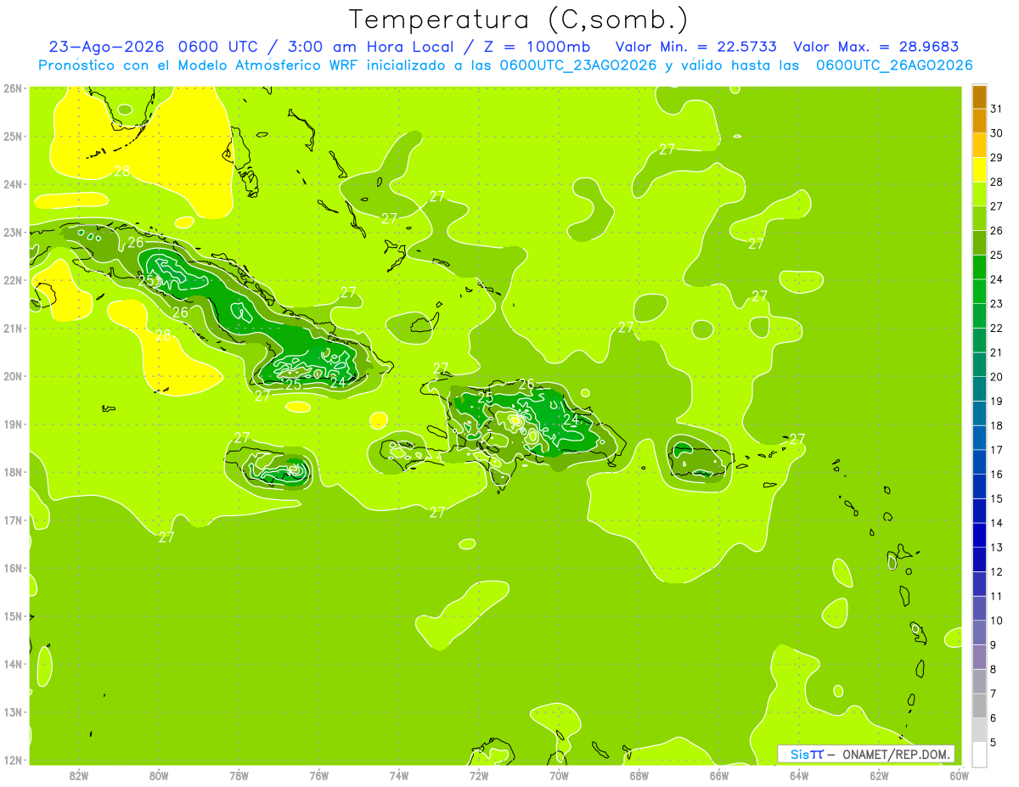The height and width of the screenshot is (787, 1019).
Task: Click the 12N latitude axis label
Action: tap(12, 760)
